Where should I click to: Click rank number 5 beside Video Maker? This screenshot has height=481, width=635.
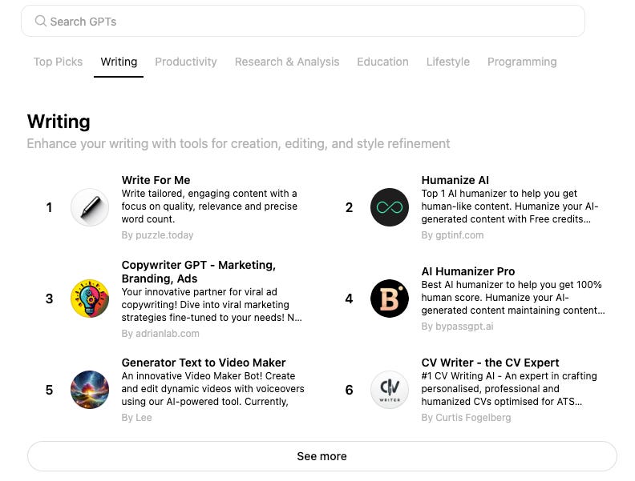49,390
